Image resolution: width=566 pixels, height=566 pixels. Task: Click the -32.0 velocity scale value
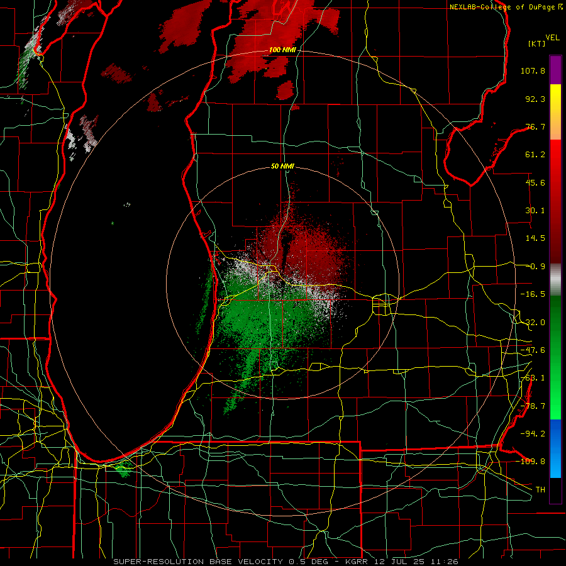click(x=533, y=323)
